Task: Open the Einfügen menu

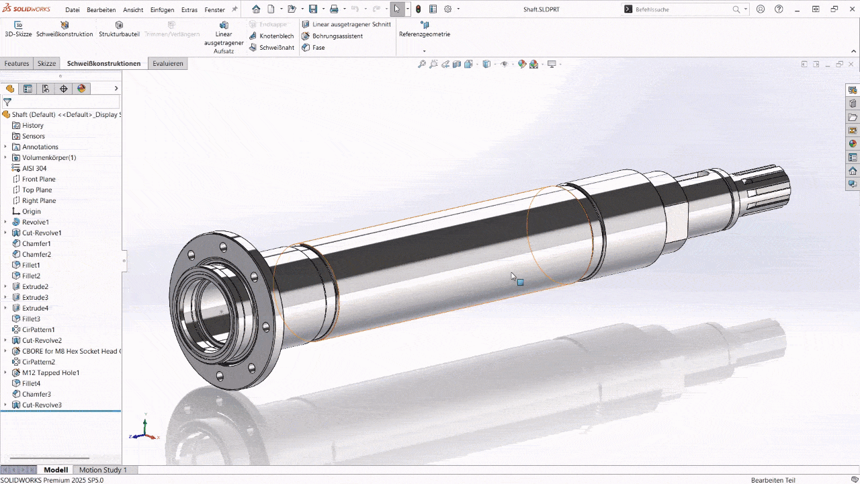Action: click(x=161, y=9)
